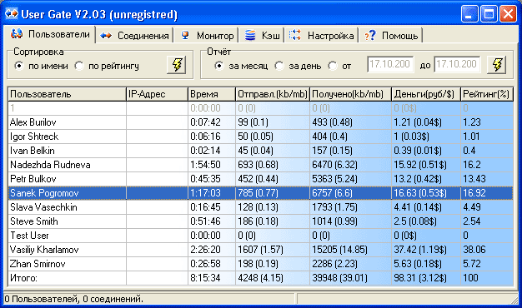Screen dimensions: 522x308
Task: Click the Время column header
Action: [212, 94]
